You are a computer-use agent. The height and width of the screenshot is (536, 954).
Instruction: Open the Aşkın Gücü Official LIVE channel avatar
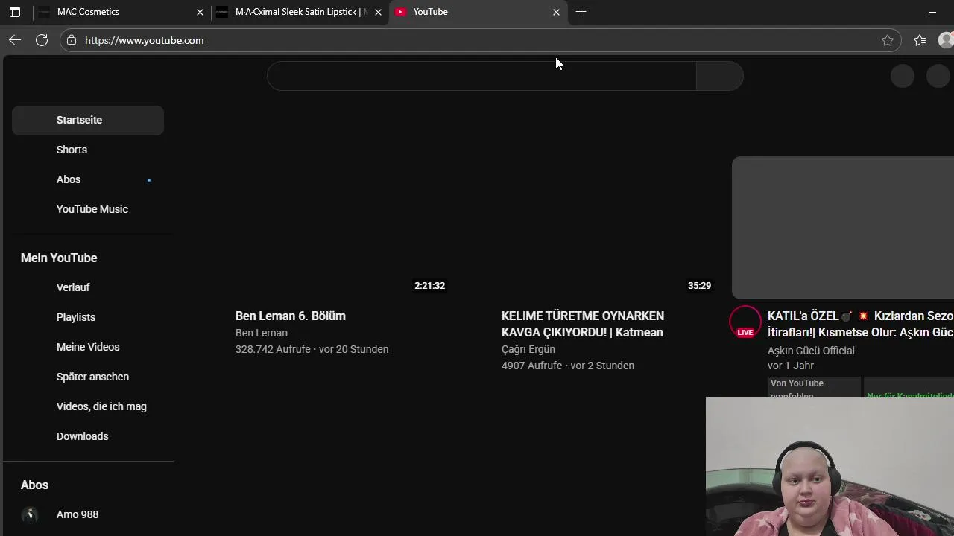pos(745,323)
